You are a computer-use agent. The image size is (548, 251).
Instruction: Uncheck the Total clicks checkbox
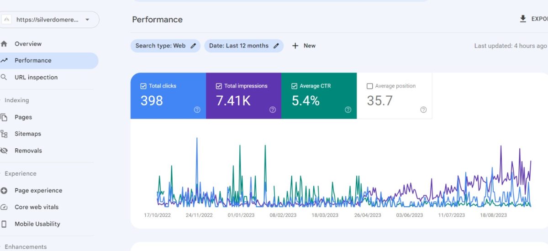pyautogui.click(x=143, y=86)
